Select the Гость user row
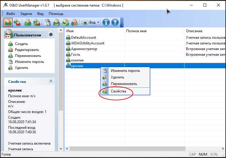The height and width of the screenshot is (158, 226). point(145,55)
